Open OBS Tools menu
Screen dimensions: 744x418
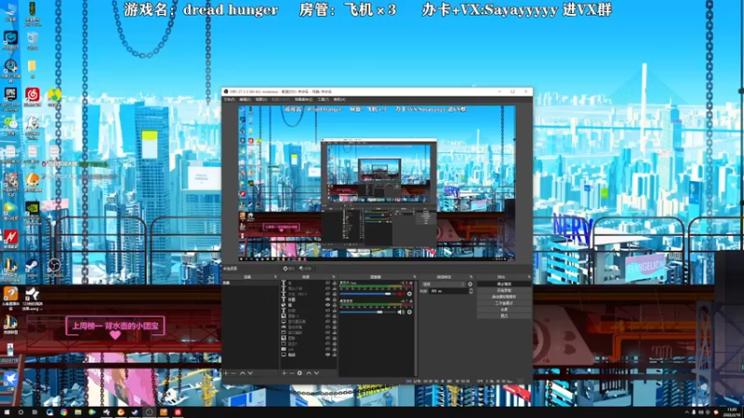click(x=324, y=99)
